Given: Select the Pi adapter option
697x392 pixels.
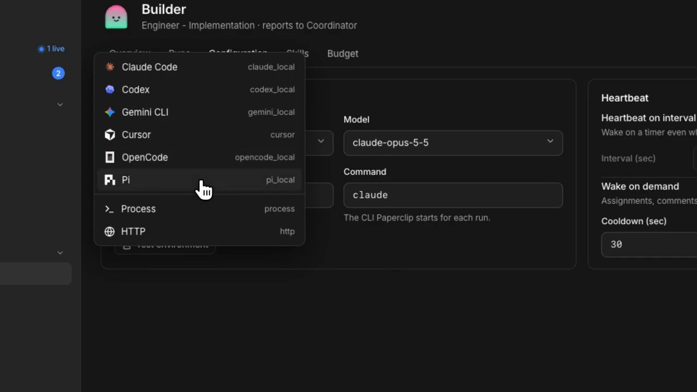Looking at the screenshot, I should coord(199,180).
